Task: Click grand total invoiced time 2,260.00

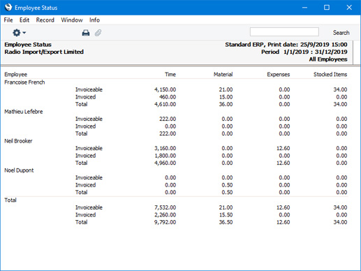Action: (x=165, y=214)
